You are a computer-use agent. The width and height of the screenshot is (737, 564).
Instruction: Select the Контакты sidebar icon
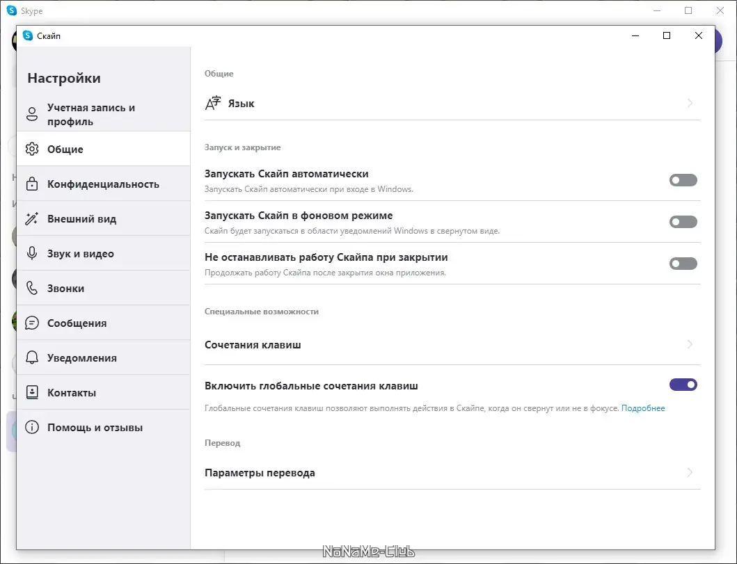pyautogui.click(x=32, y=392)
